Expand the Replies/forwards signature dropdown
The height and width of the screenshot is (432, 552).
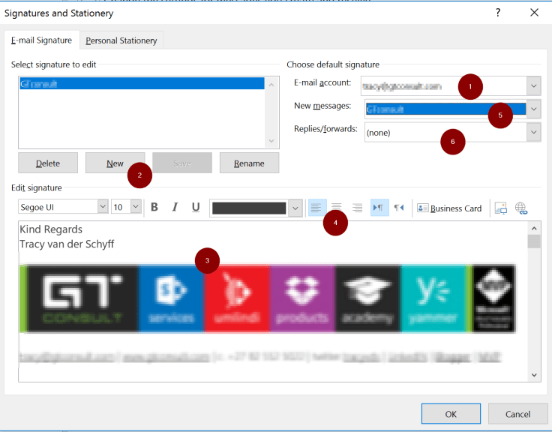pyautogui.click(x=533, y=133)
